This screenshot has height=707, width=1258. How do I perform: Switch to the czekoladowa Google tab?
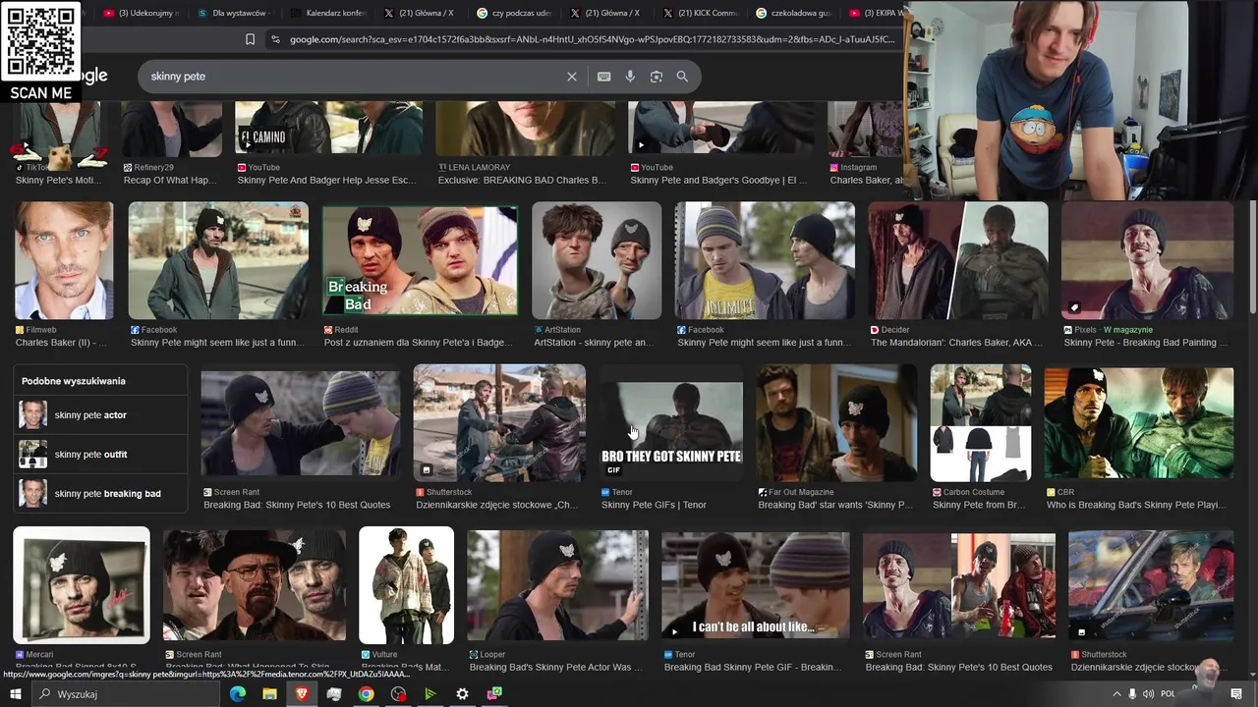[x=794, y=13]
